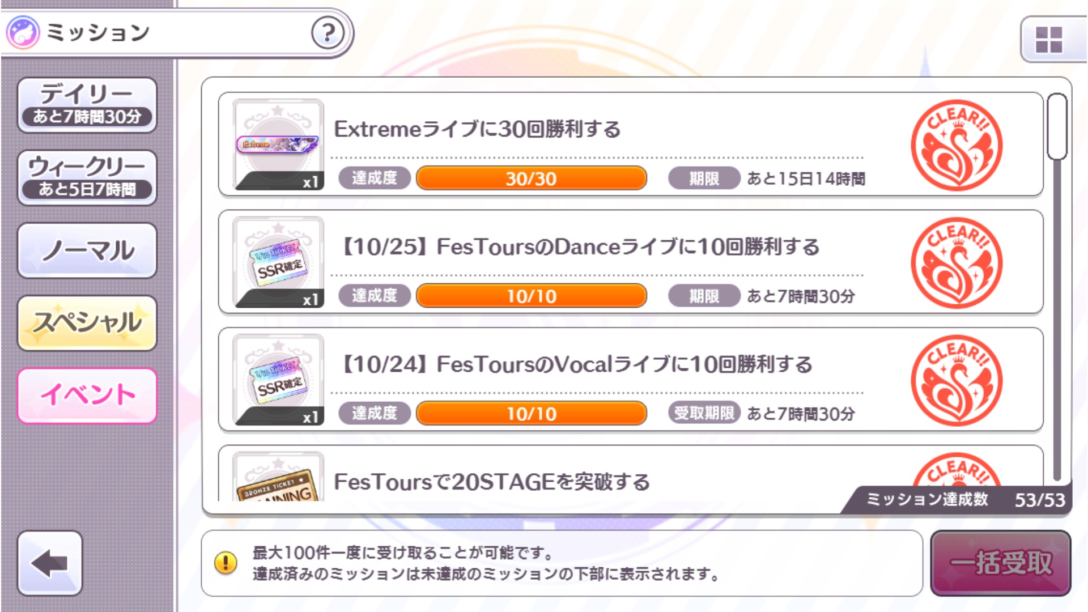Tap the CLEAR stamp on Dance mission

point(957,263)
